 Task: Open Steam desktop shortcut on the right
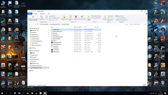(x=156, y=30)
